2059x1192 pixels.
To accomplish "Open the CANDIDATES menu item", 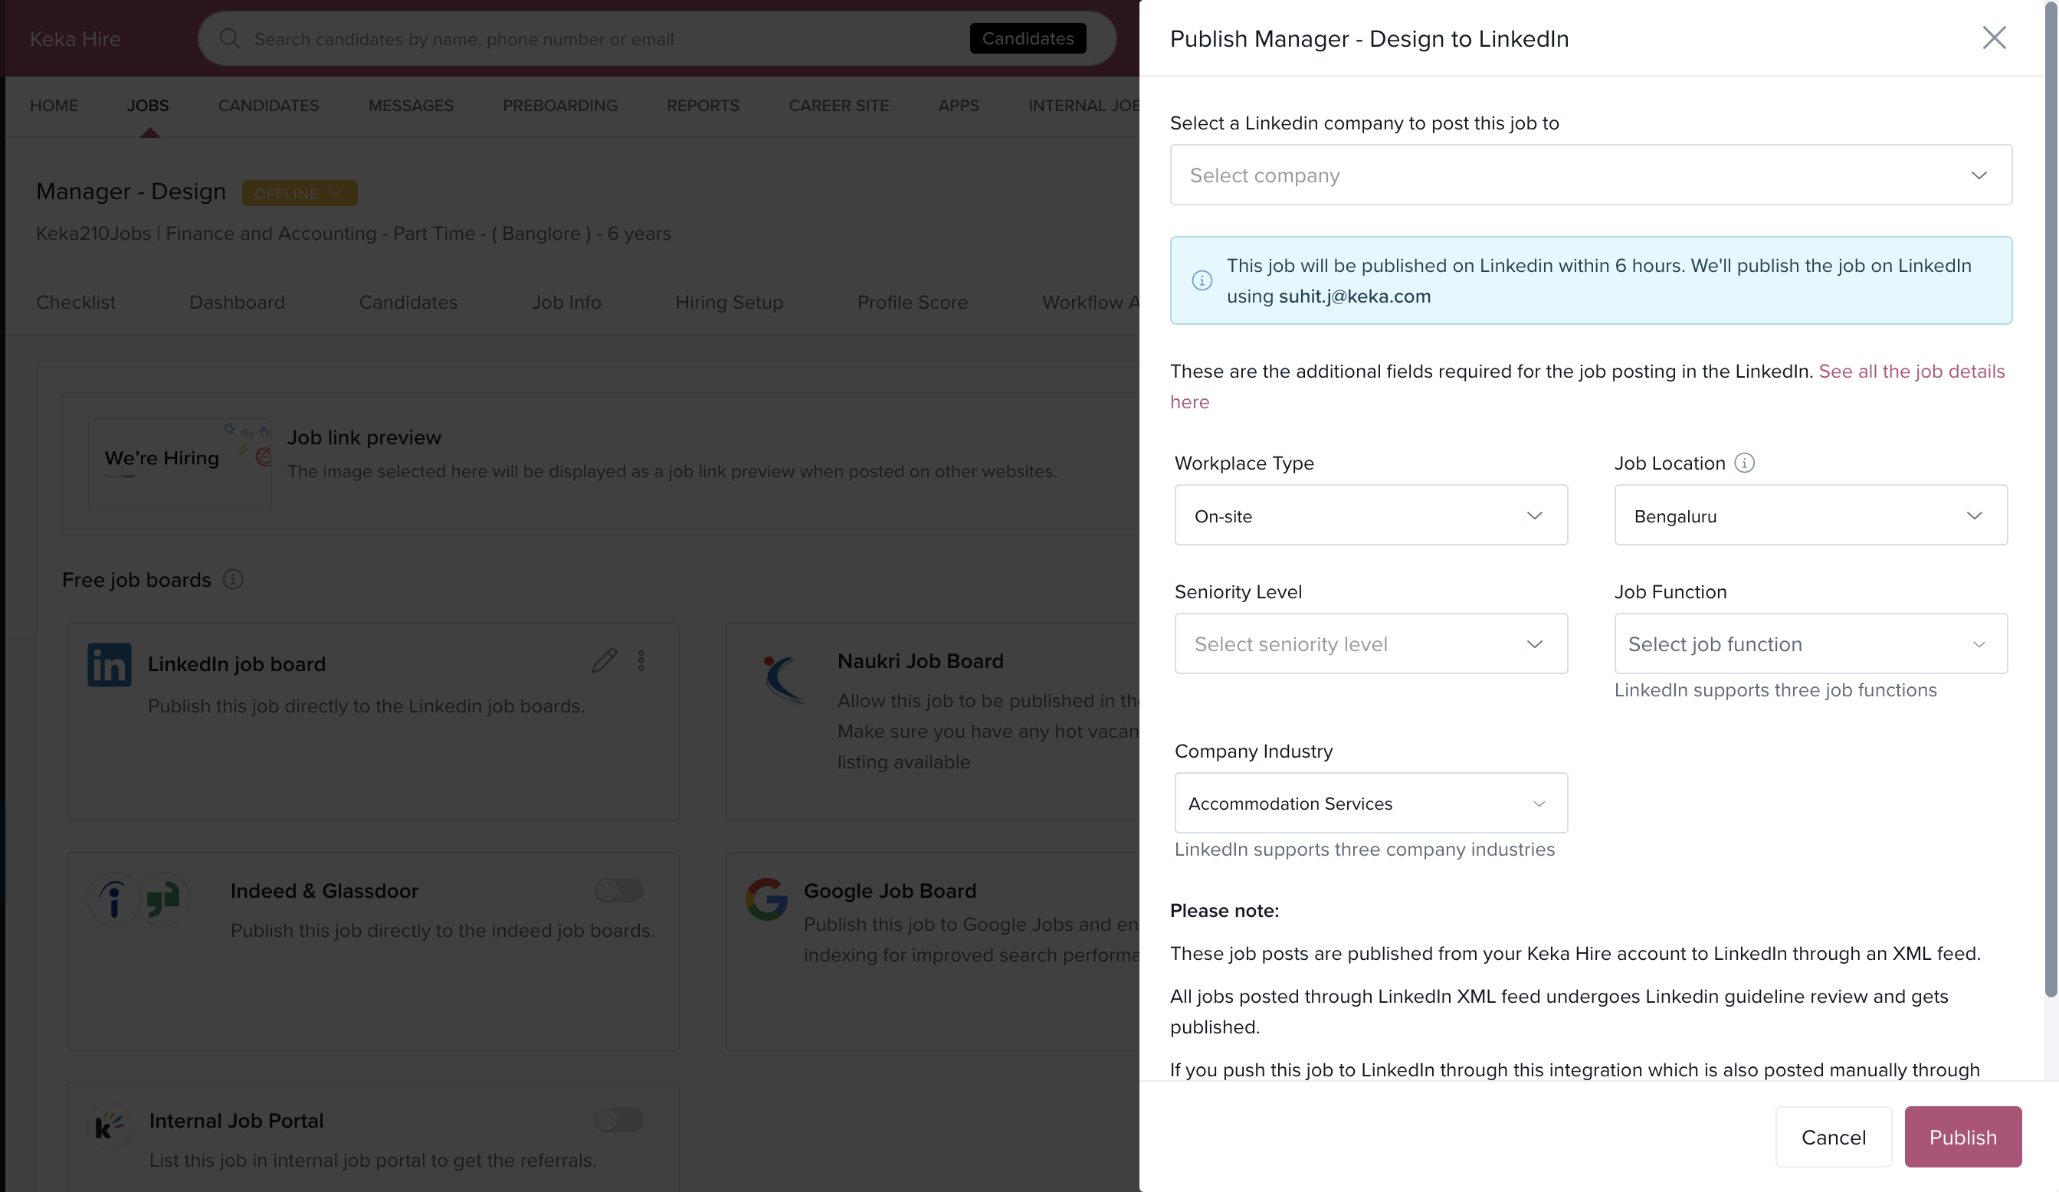I will 268,106.
